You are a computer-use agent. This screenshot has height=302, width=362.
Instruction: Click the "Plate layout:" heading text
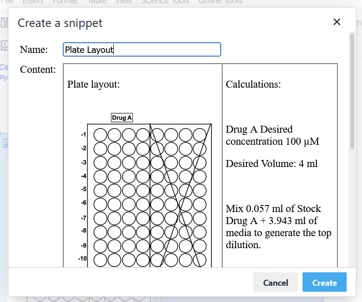pyautogui.click(x=93, y=84)
